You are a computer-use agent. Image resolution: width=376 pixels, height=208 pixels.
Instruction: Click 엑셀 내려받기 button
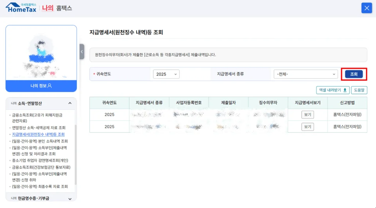click(333, 90)
